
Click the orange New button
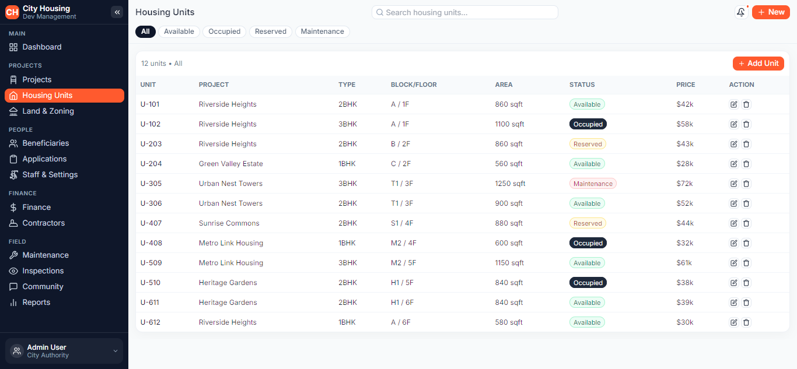(771, 12)
